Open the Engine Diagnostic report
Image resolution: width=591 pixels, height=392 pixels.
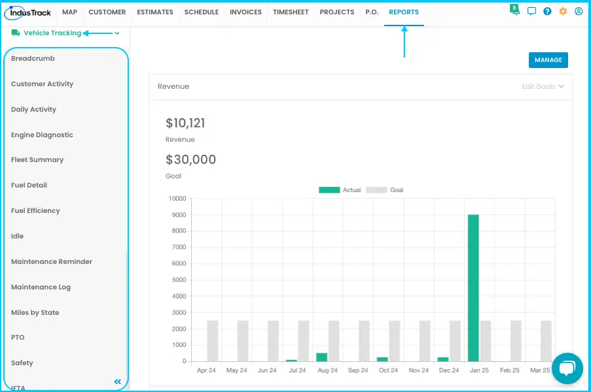42,135
